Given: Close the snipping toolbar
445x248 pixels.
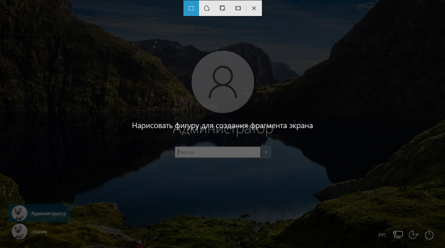Looking at the screenshot, I should point(254,8).
